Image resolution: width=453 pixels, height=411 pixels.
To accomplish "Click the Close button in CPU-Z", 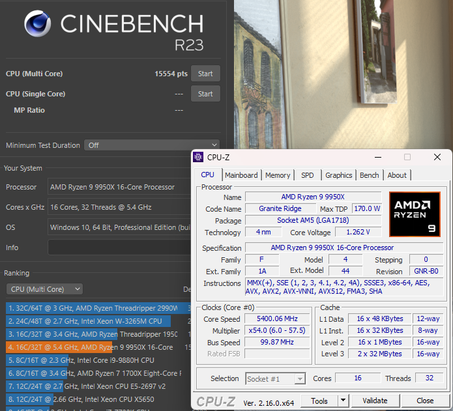I will (x=425, y=401).
